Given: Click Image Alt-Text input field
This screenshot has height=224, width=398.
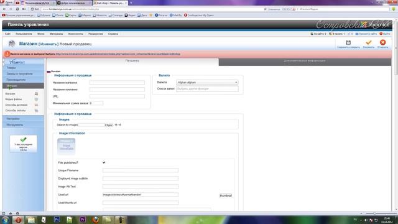Looking at the screenshot, I should (141, 187).
